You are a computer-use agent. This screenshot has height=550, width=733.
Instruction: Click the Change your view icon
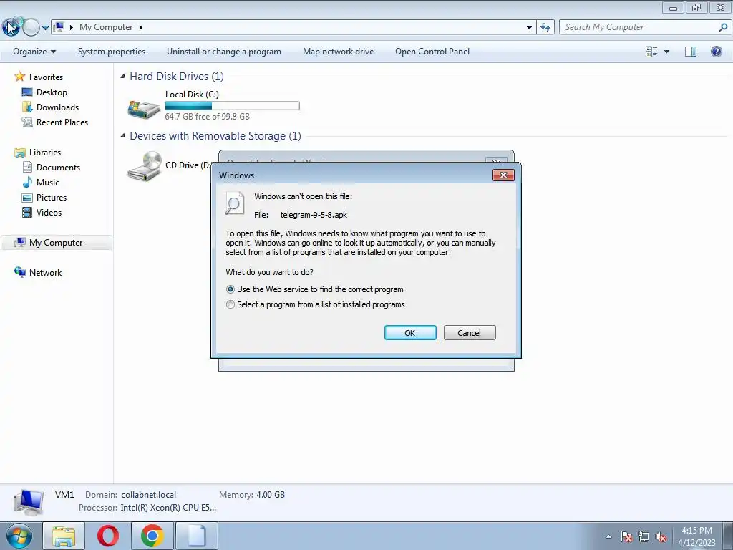[x=651, y=52]
